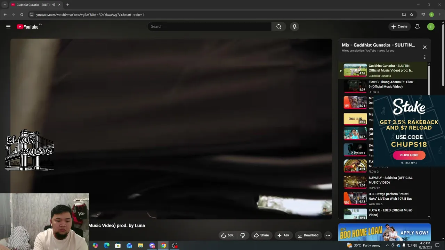Open the Windows notification center
This screenshot has height=250, width=445.
pyautogui.click(x=437, y=245)
